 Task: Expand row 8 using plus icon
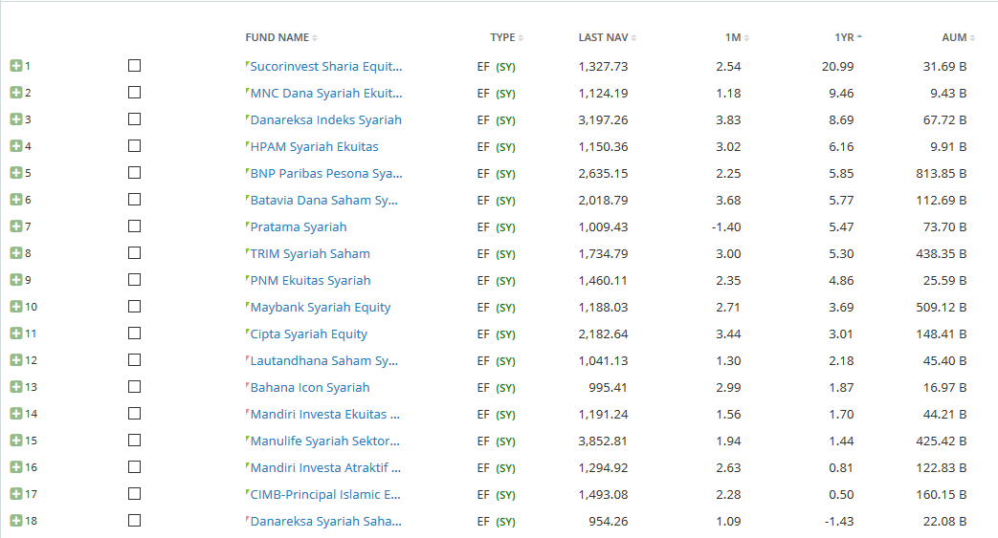point(16,253)
